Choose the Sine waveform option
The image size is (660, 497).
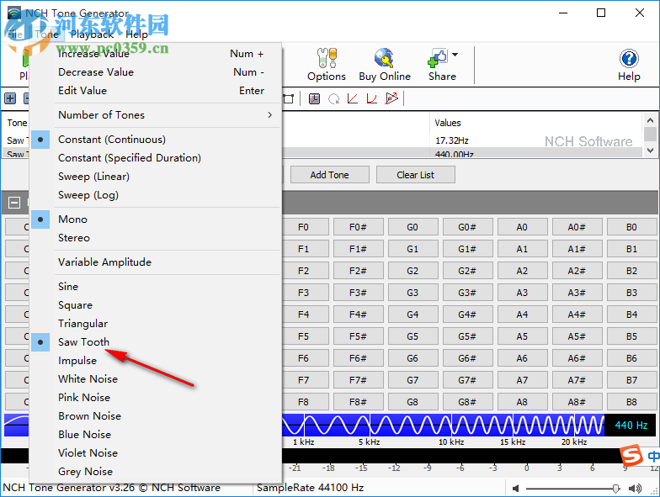pos(68,287)
